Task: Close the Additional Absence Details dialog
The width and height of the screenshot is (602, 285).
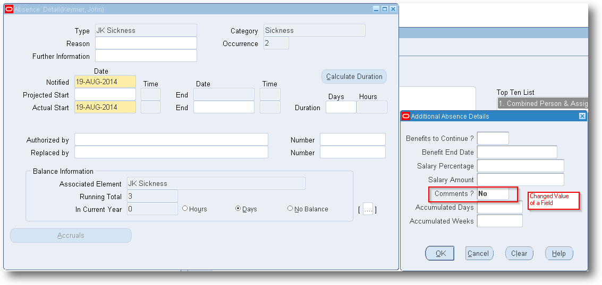Action: pyautogui.click(x=582, y=117)
